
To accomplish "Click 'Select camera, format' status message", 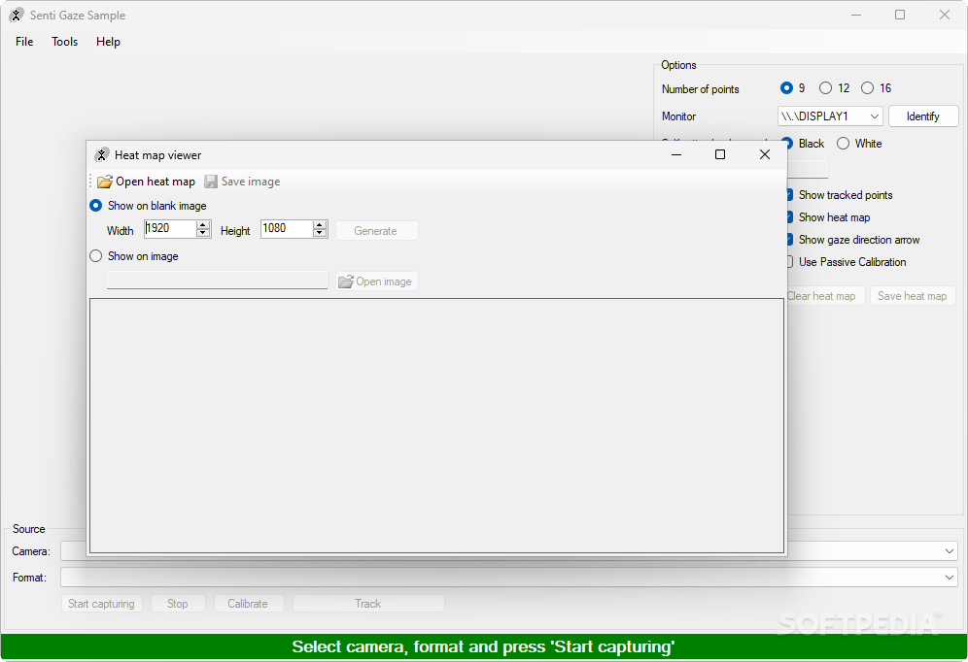I will tap(483, 646).
